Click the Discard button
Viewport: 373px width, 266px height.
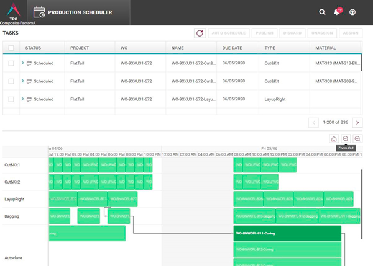point(292,33)
